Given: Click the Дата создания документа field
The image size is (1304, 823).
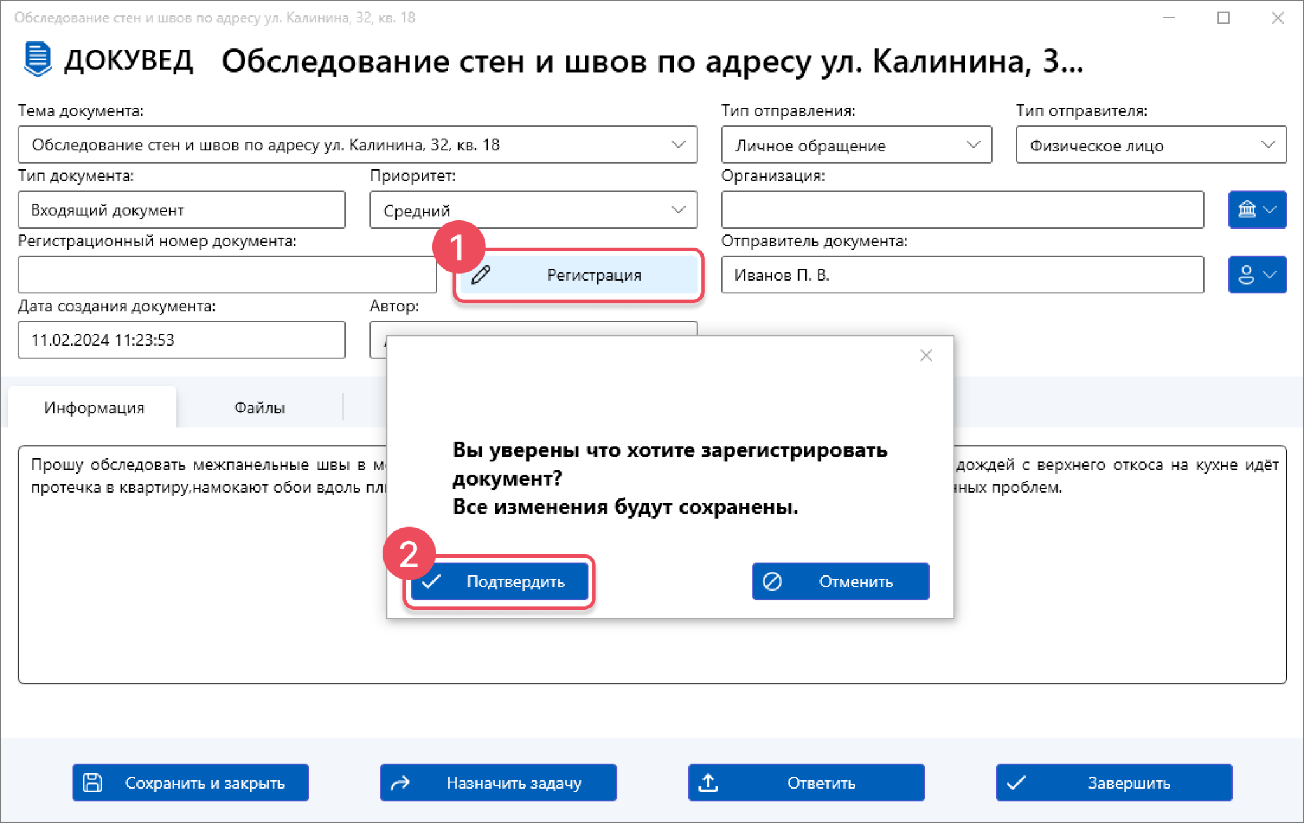Looking at the screenshot, I should point(181,340).
